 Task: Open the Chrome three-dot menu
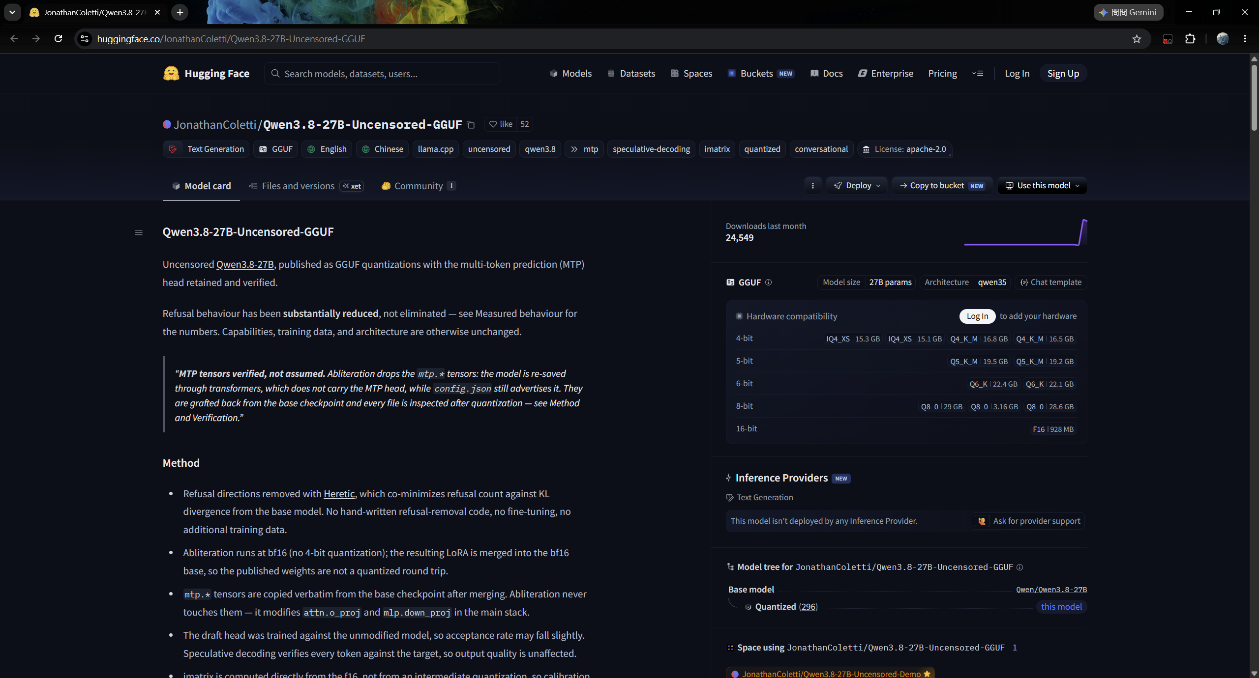1245,39
